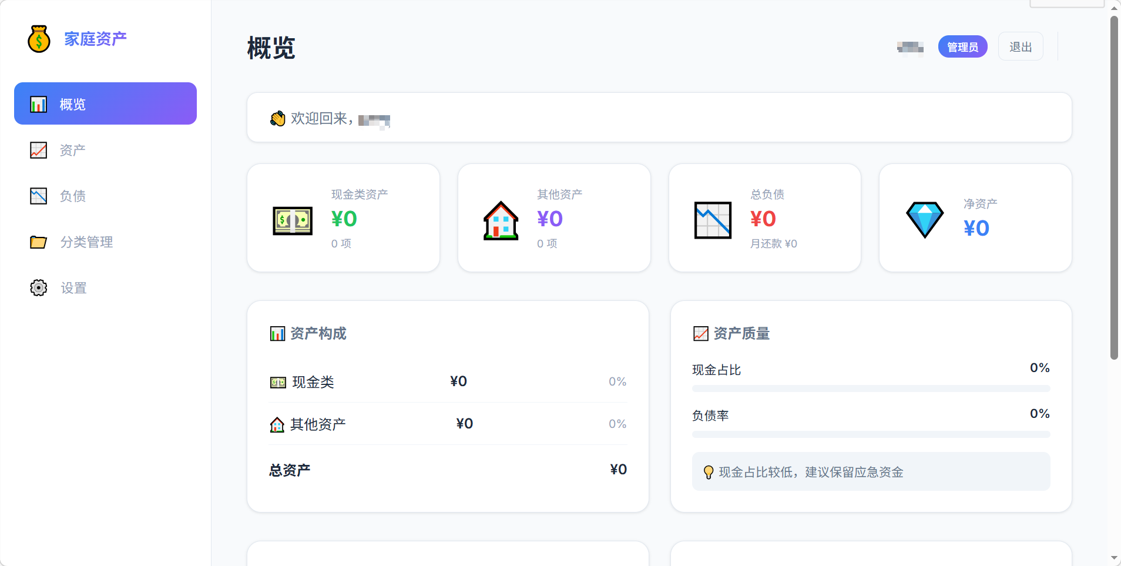Screen dimensions: 1121x566
Task: Click the gear icon beside 设置
Action: point(39,287)
